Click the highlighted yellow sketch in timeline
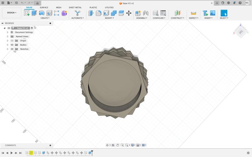The height and width of the screenshot is (157, 252). click(31, 153)
